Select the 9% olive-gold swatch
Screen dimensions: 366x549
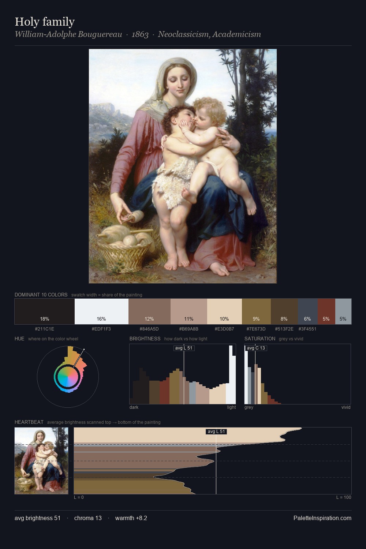tap(256, 311)
